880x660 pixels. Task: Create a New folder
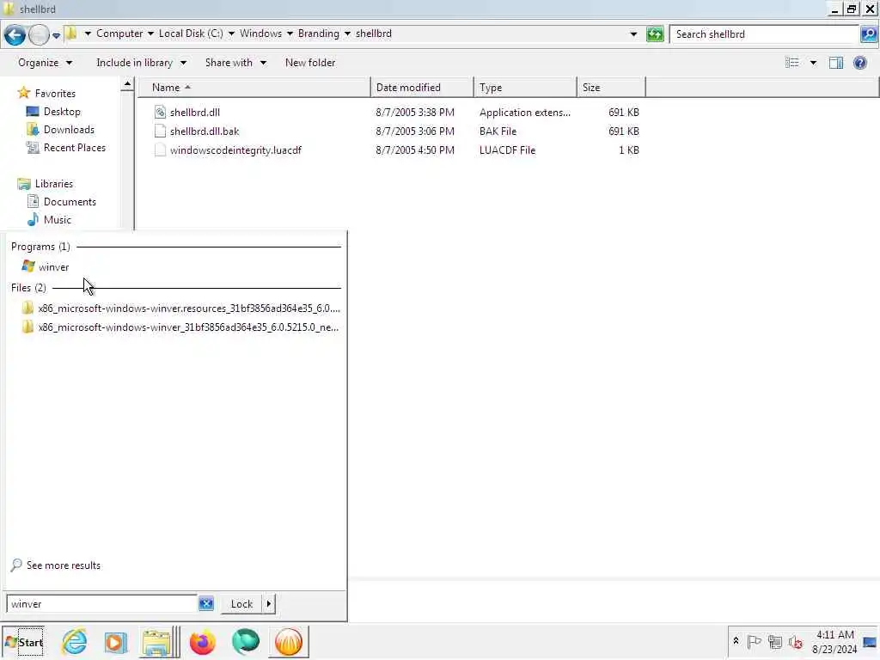309,63
